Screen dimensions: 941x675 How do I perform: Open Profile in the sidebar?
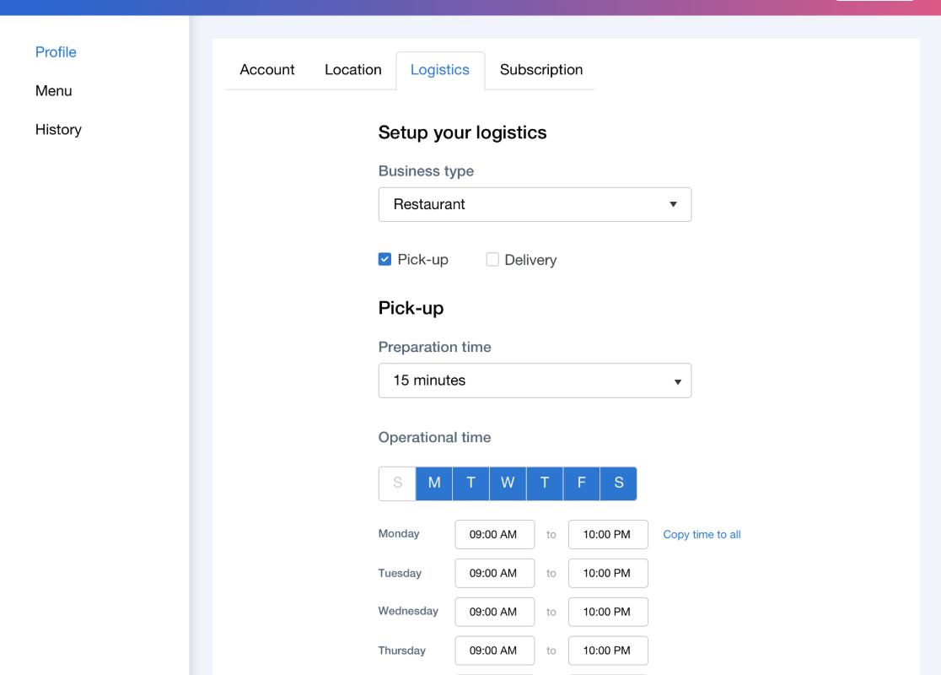(x=56, y=52)
